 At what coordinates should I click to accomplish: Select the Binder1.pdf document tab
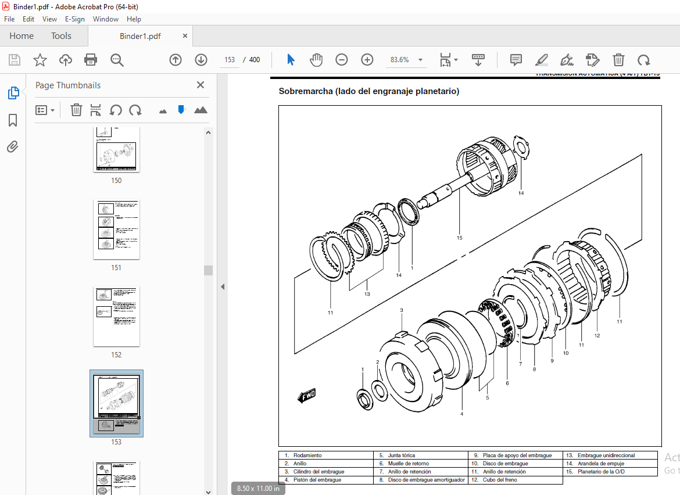(140, 36)
